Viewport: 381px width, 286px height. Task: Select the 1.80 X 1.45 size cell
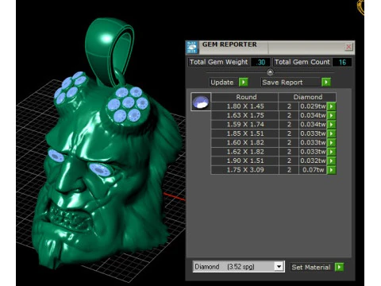245,106
